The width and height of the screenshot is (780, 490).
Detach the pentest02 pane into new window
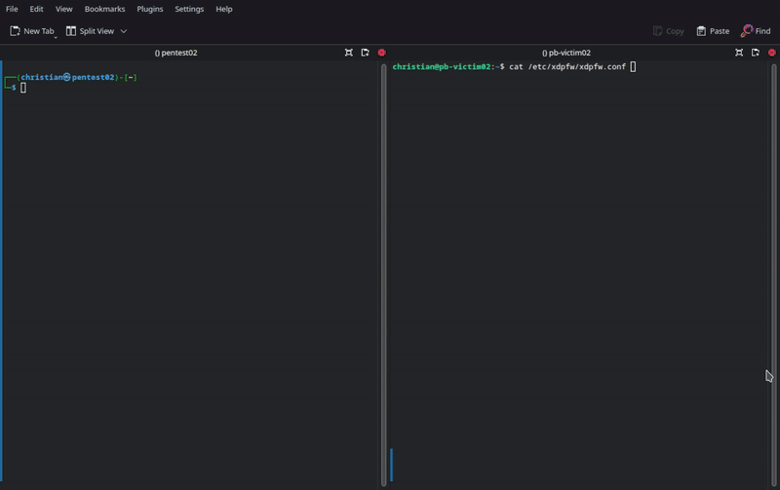click(366, 53)
